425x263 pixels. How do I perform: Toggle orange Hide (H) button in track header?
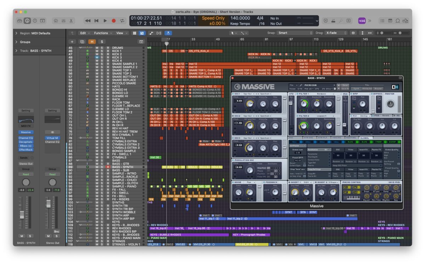tap(92, 42)
